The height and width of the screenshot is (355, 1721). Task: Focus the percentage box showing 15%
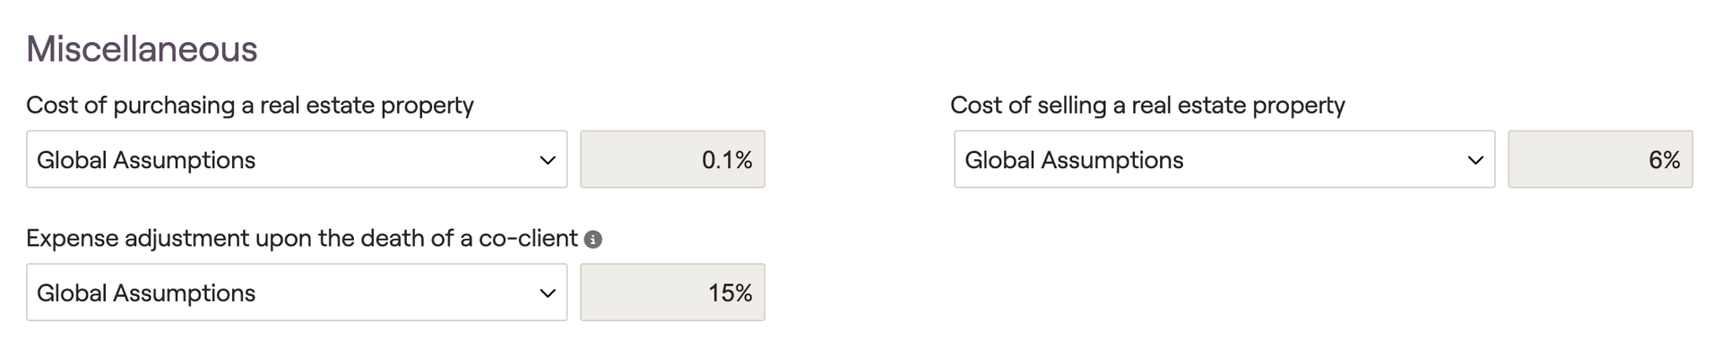click(672, 292)
